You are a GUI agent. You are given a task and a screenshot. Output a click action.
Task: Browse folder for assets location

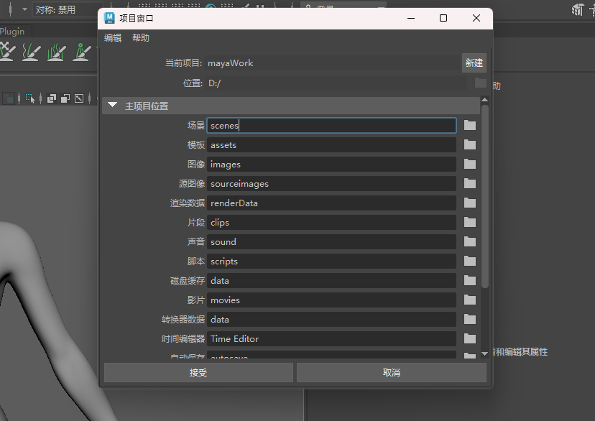(x=470, y=145)
